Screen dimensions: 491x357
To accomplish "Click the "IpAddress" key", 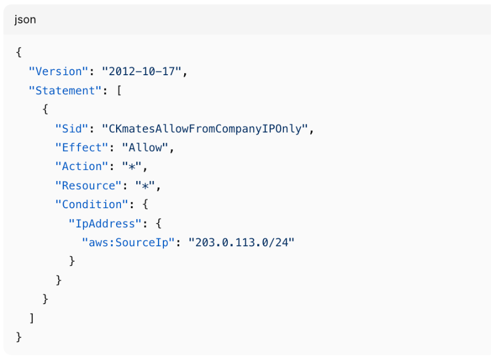I will click(101, 223).
